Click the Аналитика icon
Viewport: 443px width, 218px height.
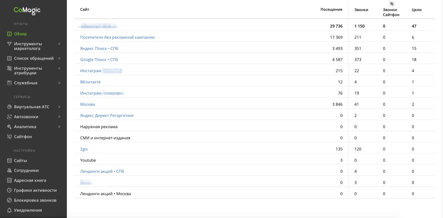click(x=10, y=127)
